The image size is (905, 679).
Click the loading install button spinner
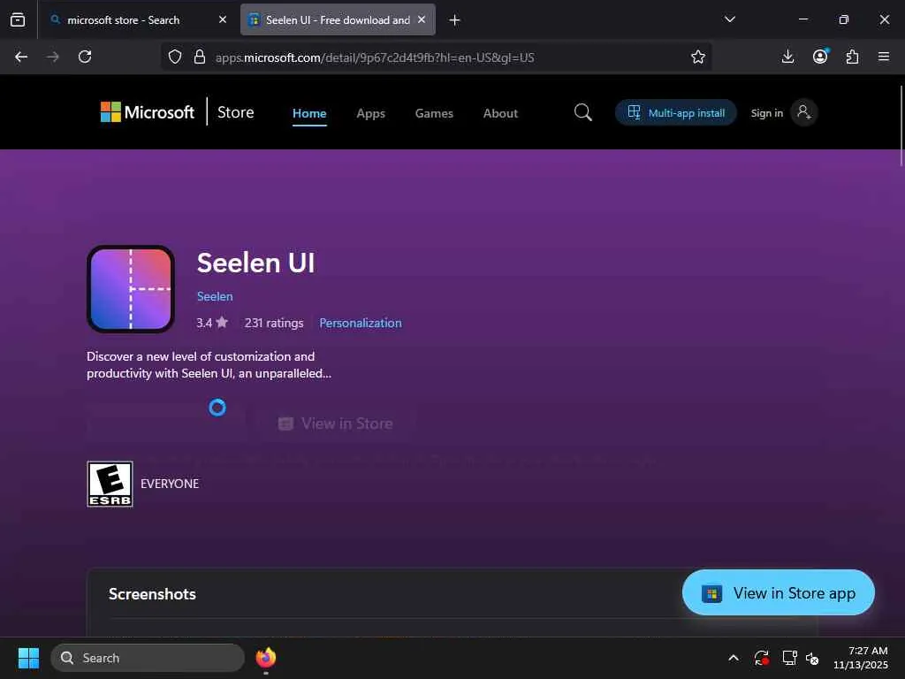pyautogui.click(x=217, y=408)
